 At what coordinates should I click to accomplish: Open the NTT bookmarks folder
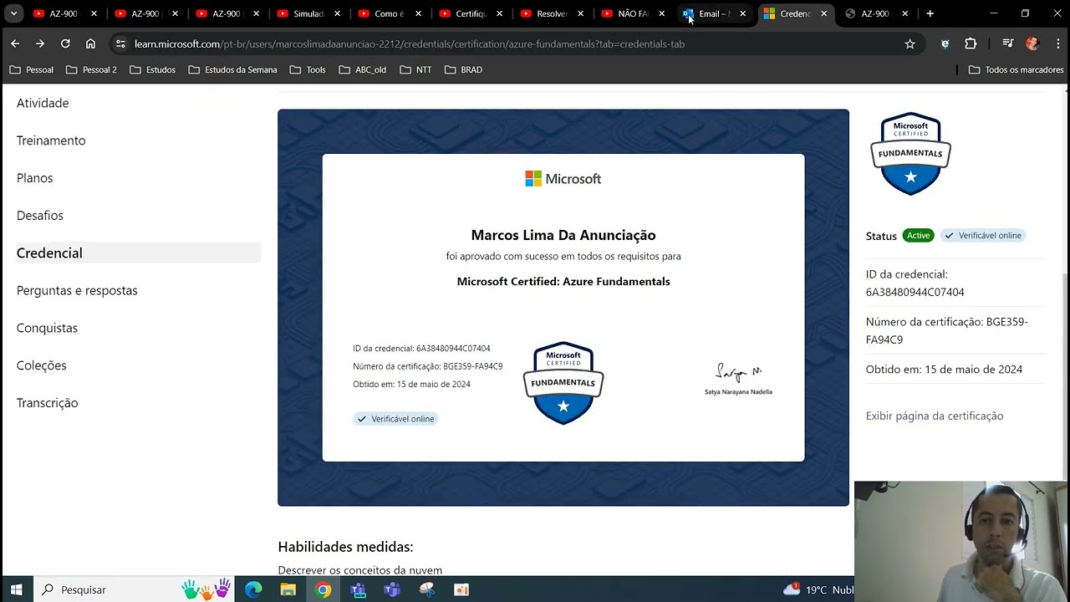coord(415,69)
